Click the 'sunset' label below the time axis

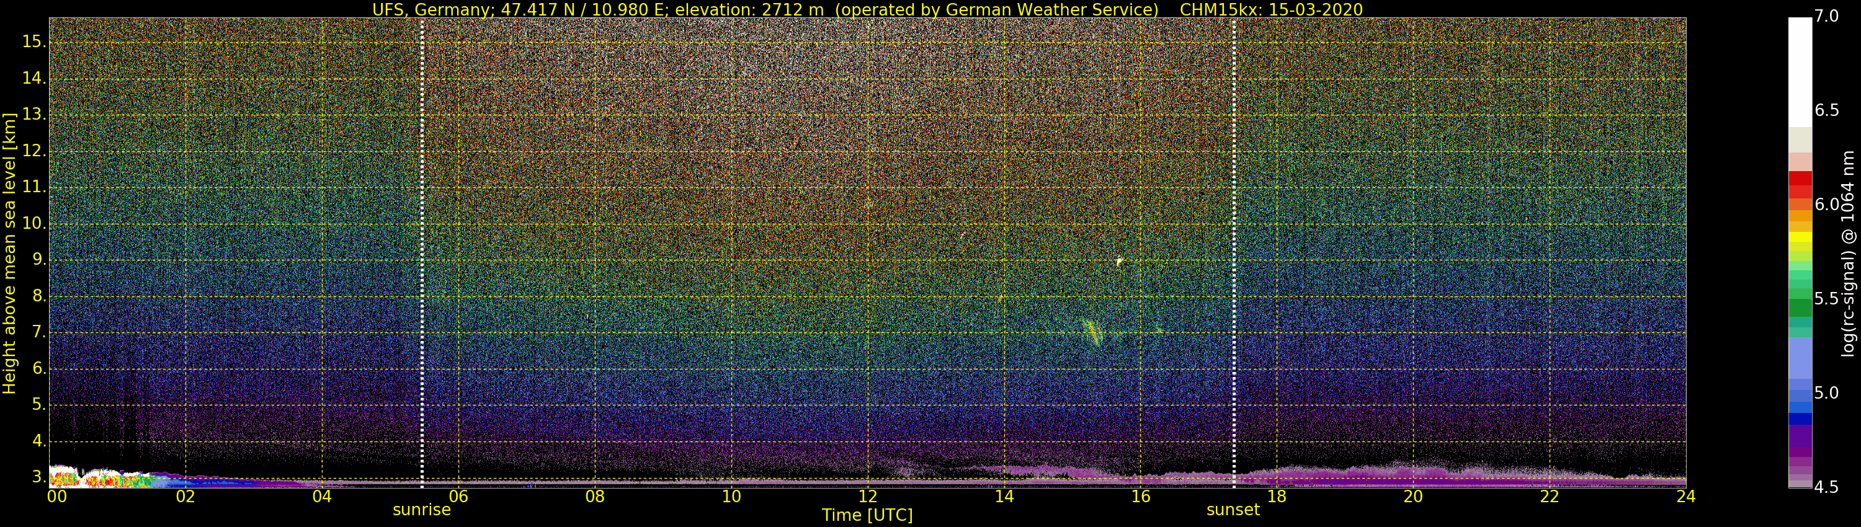[1233, 510]
